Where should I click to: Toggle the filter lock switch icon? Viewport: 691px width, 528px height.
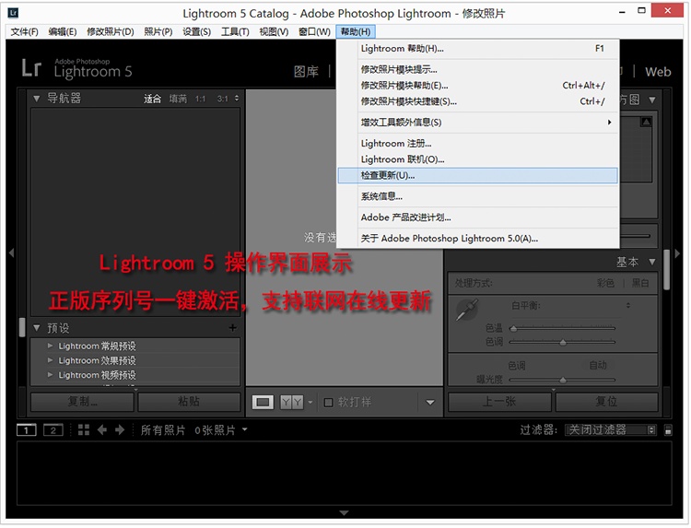668,430
